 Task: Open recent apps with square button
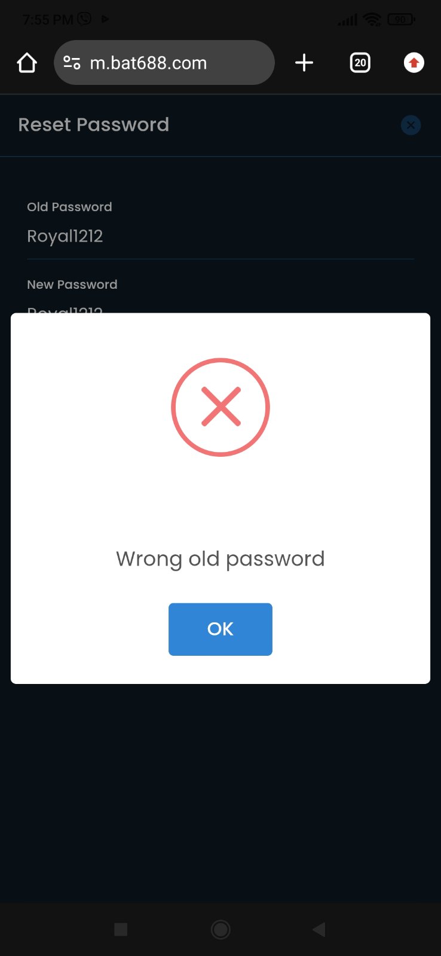[x=121, y=929]
